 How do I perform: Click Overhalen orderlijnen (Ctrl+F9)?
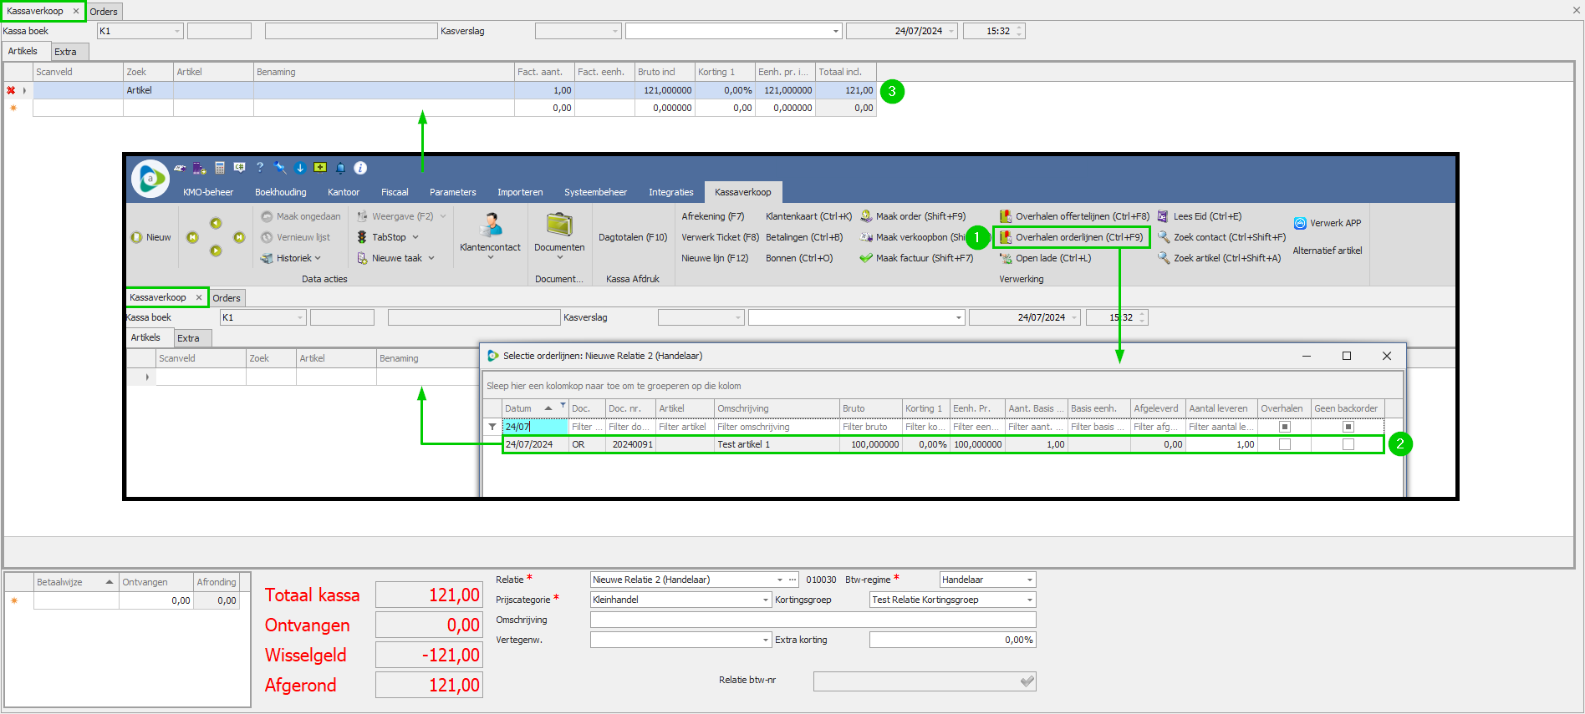pos(1072,237)
